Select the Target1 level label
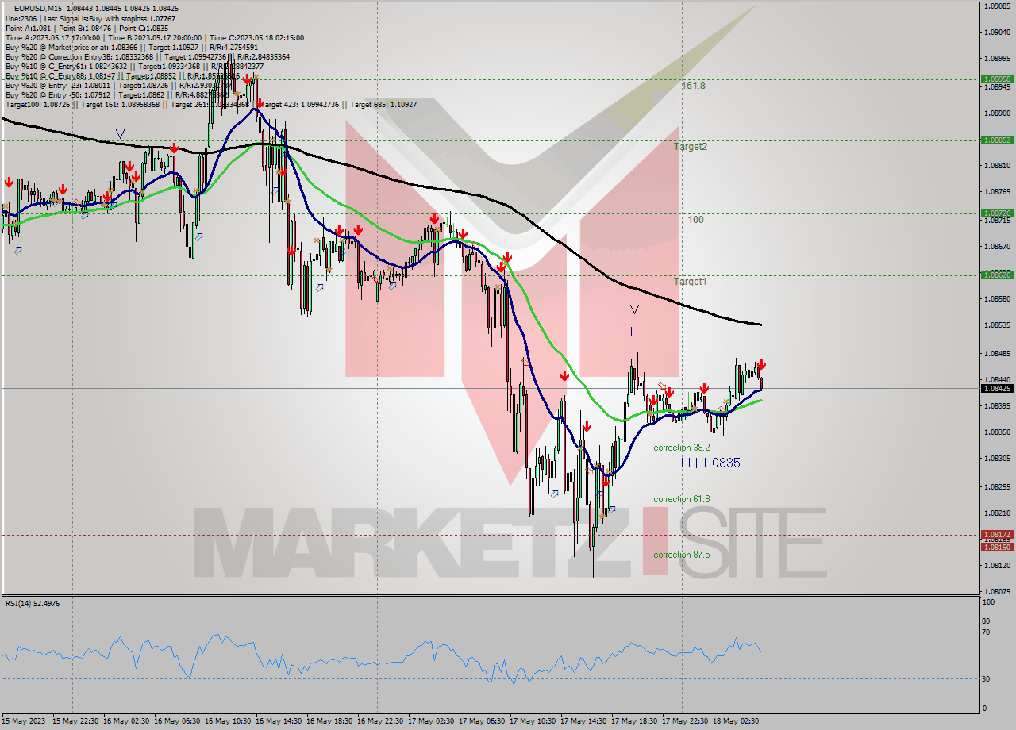Viewport: 1016px width, 730px height. pyautogui.click(x=691, y=281)
